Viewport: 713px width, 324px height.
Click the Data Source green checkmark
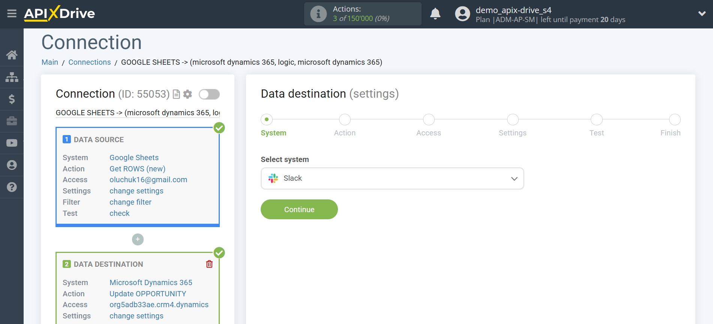click(219, 128)
